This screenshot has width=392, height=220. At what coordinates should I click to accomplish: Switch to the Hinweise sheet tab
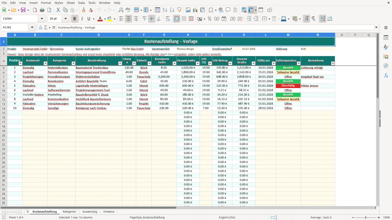(x=109, y=212)
